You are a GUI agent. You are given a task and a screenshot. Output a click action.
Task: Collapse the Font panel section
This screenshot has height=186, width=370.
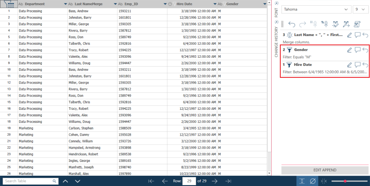pos(276,3)
